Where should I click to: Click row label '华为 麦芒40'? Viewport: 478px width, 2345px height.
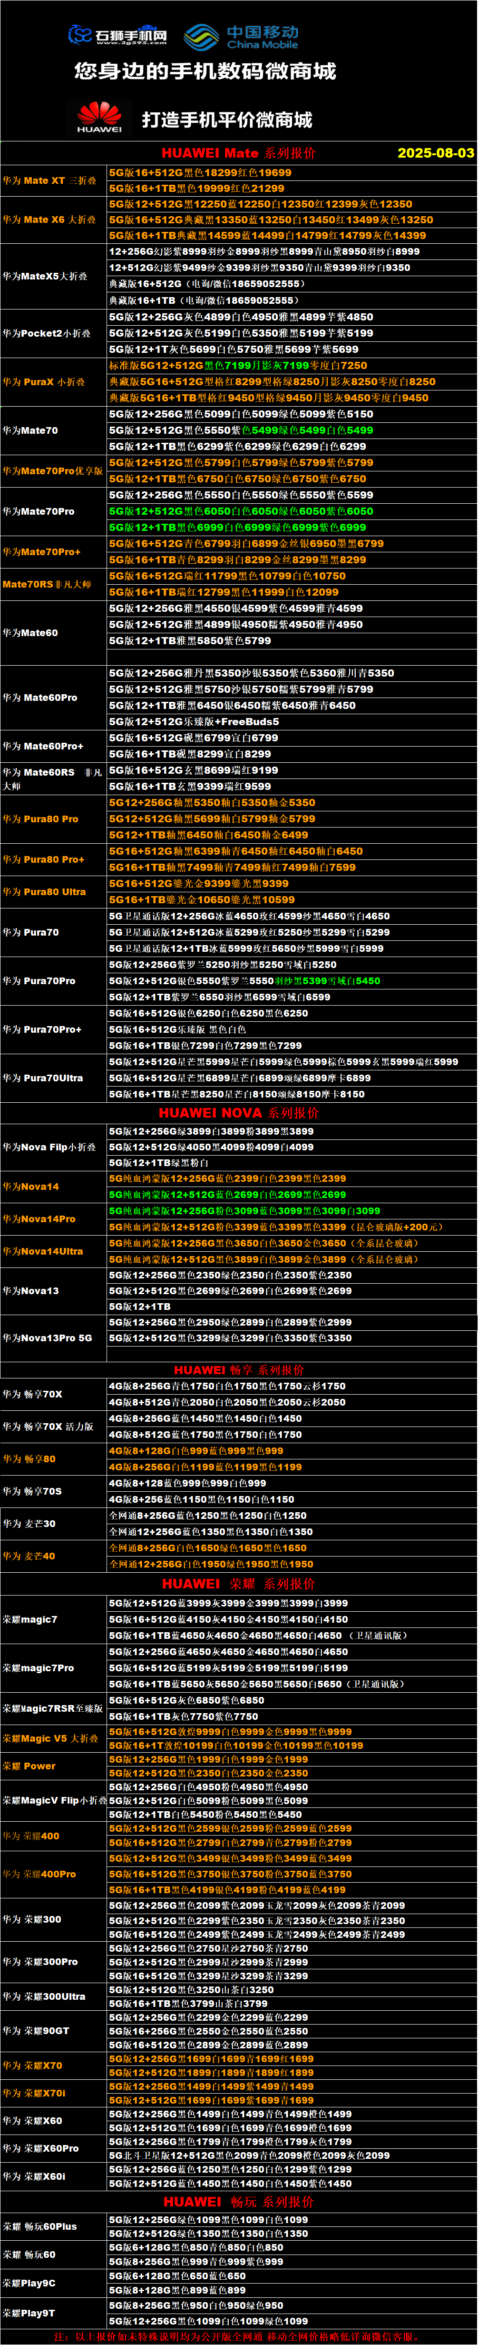coord(29,1556)
